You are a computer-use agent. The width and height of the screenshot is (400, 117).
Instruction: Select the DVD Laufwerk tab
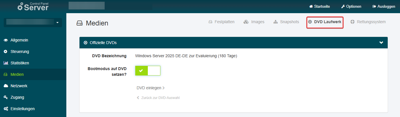325,22
